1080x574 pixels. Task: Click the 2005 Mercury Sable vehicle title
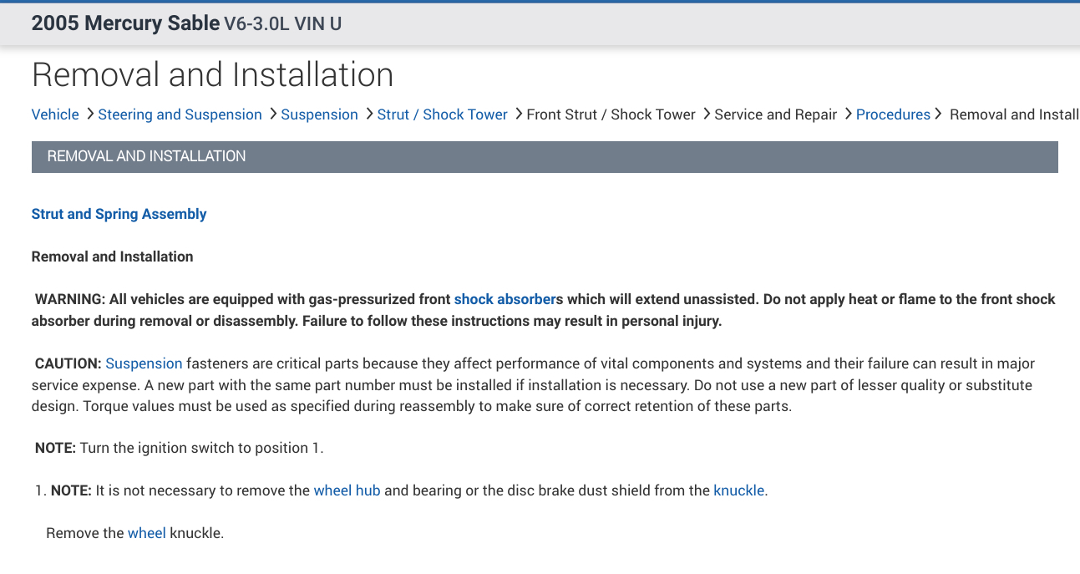pyautogui.click(x=125, y=23)
